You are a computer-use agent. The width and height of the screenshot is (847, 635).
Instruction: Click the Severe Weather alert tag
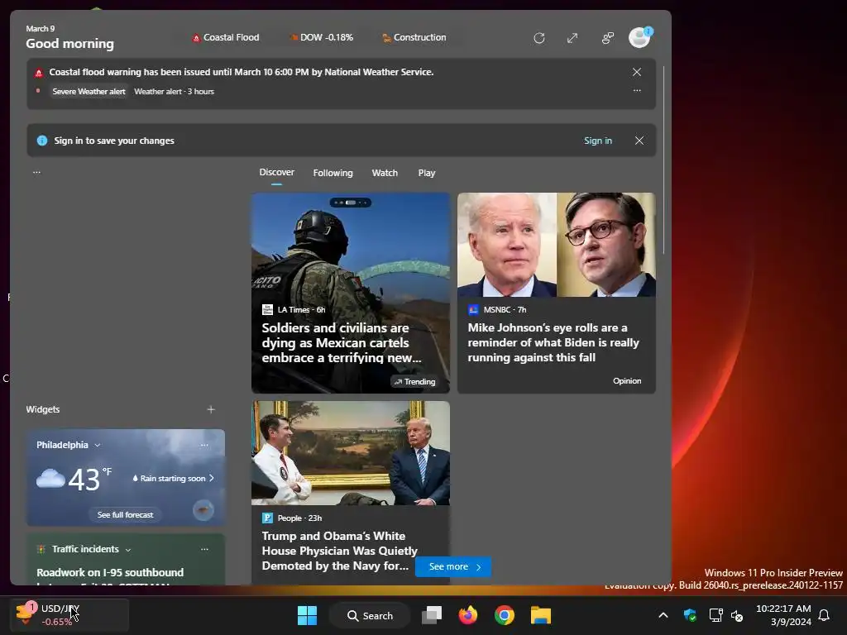pyautogui.click(x=89, y=91)
